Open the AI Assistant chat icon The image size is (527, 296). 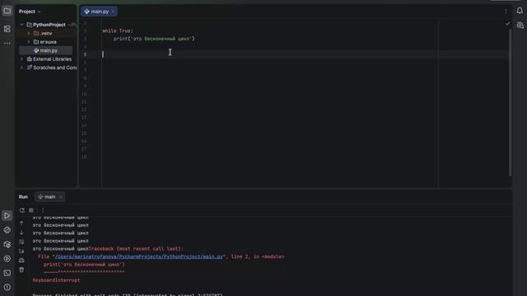(520, 25)
